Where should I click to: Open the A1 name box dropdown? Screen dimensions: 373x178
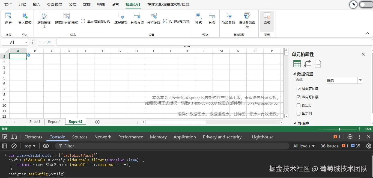26,42
